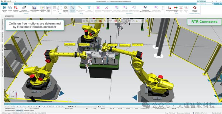Image resolution: width=222 pixels, height=114 pixels.
Task: Open the File menu
Action: point(4,4)
